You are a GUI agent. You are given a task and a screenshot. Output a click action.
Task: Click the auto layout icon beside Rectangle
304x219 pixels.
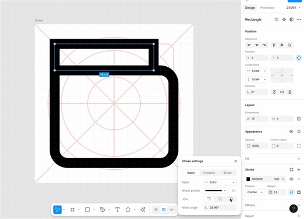tap(277, 19)
